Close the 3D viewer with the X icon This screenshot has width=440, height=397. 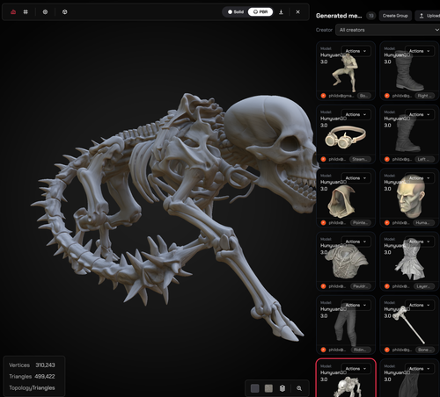click(297, 12)
